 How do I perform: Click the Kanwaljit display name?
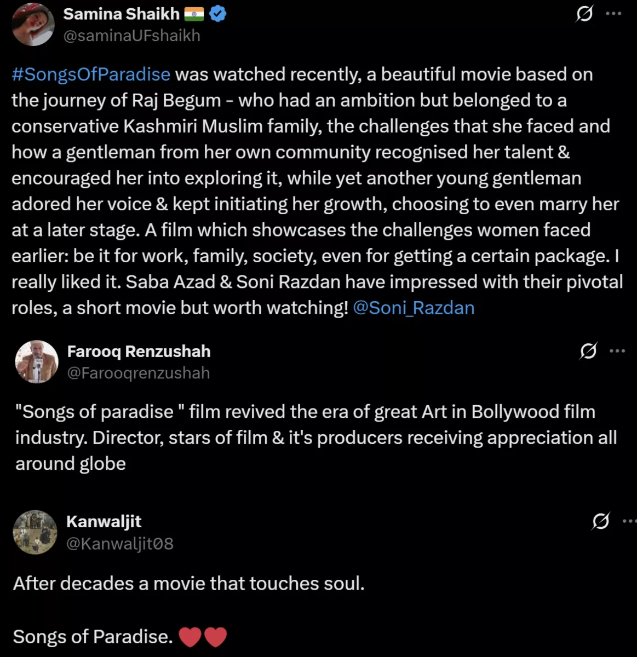point(104,522)
